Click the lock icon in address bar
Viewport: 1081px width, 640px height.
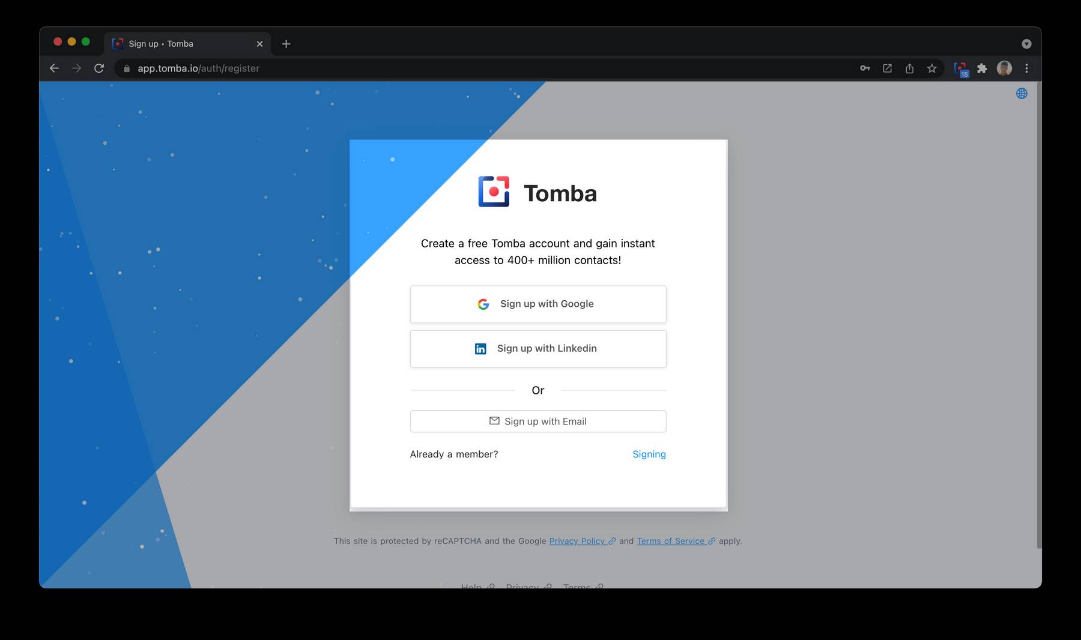click(x=126, y=68)
